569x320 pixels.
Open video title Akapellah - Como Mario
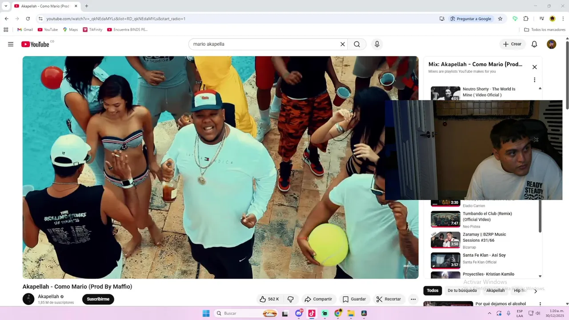pyautogui.click(x=77, y=287)
